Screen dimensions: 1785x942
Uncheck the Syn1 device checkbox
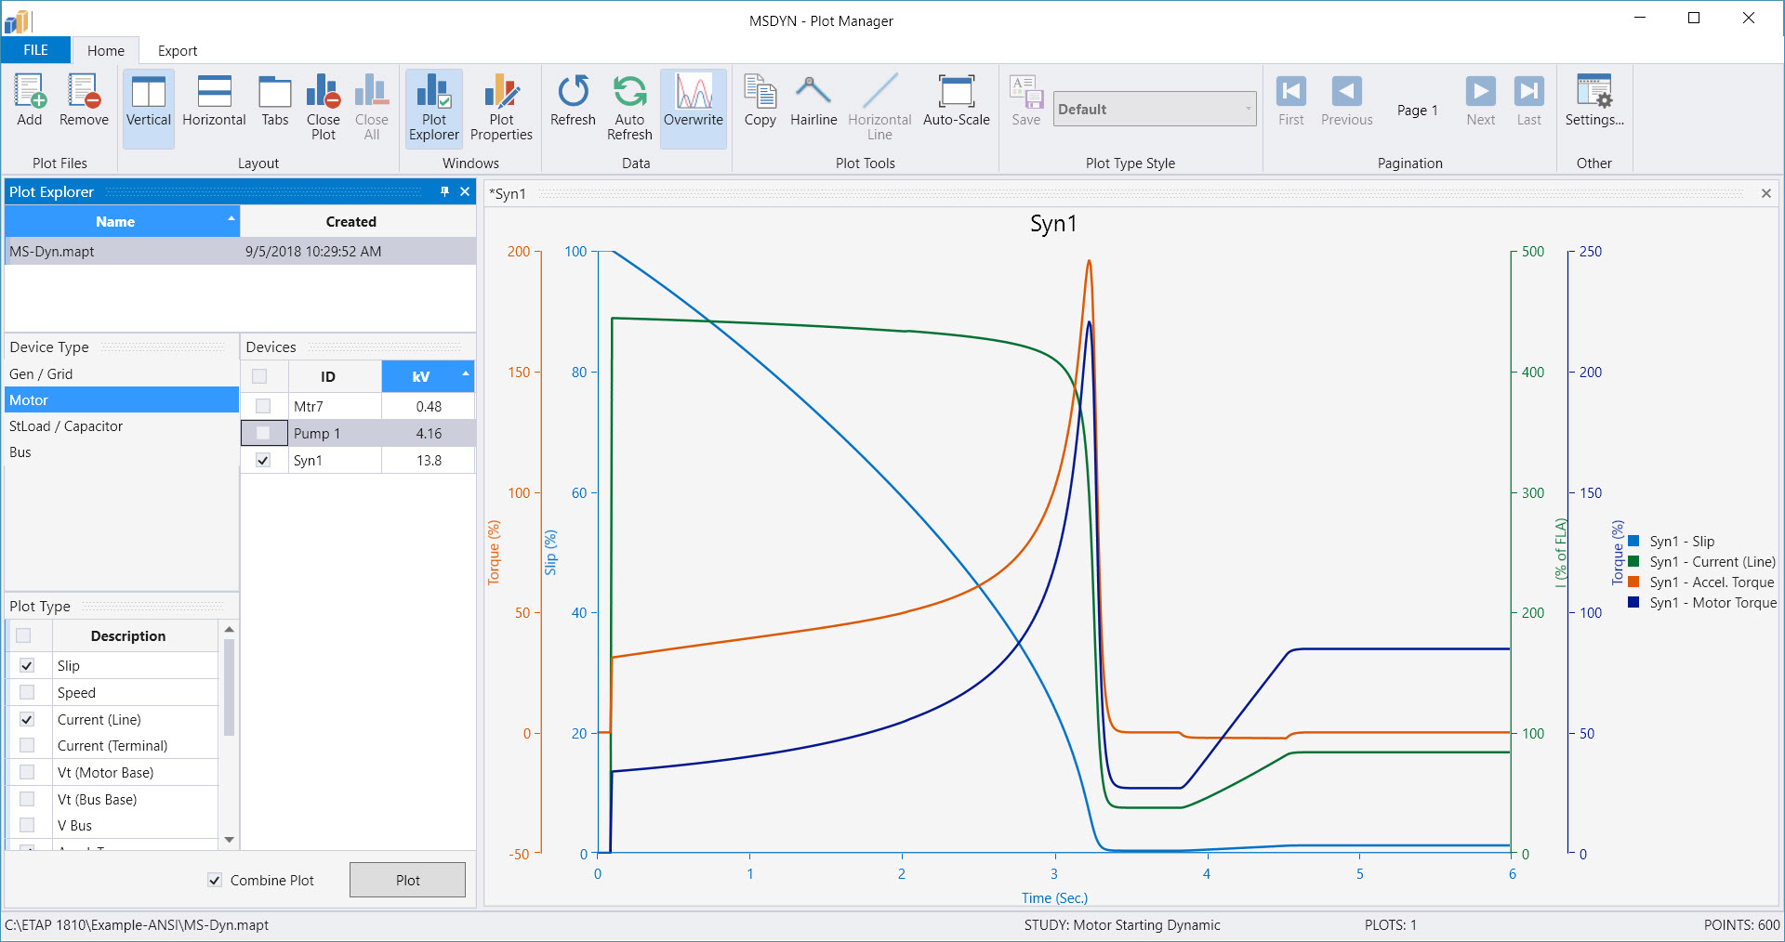pos(263,460)
